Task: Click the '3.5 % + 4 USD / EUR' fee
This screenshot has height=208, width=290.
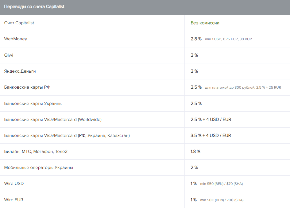Action: pyautogui.click(x=211, y=135)
